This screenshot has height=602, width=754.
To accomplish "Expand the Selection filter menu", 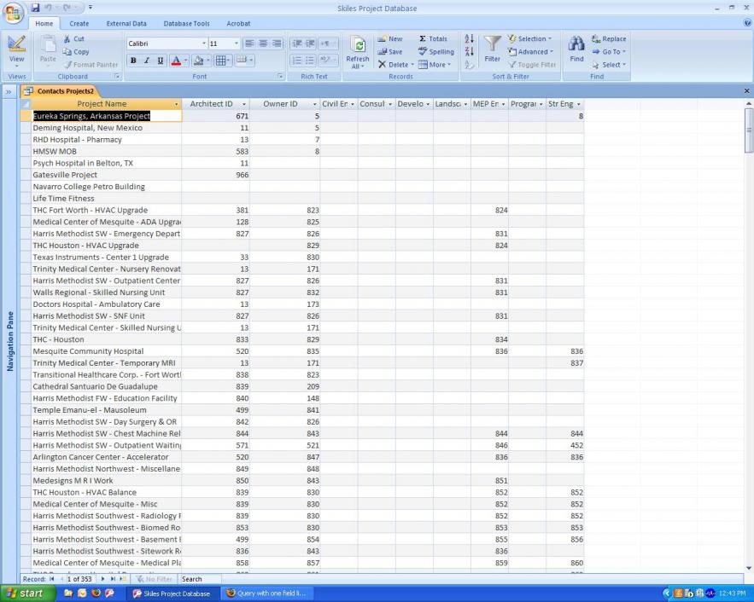I will coord(530,39).
